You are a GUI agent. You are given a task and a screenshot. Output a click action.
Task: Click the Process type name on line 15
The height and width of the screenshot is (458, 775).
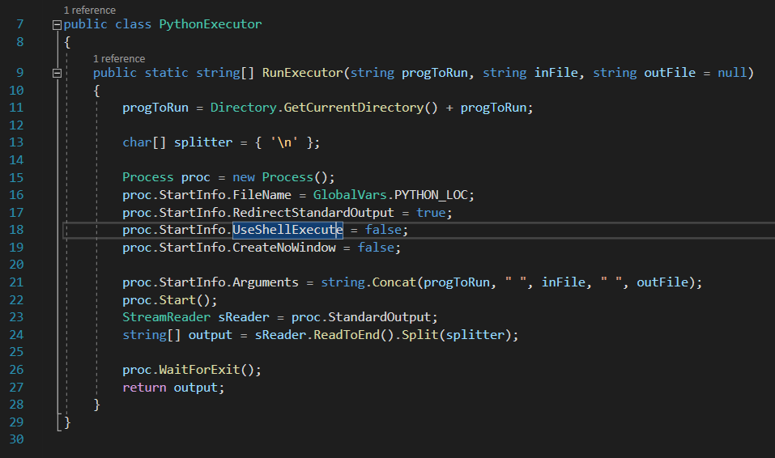pos(148,177)
